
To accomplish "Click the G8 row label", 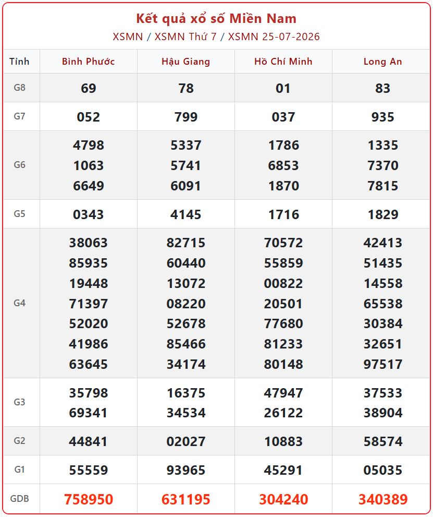I will click(19, 88).
